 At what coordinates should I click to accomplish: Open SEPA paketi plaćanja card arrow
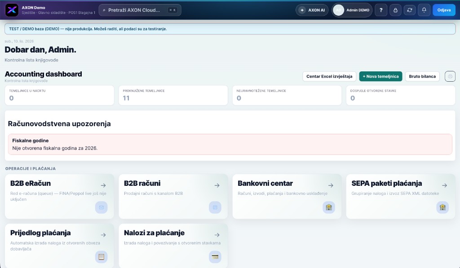tap(444, 185)
